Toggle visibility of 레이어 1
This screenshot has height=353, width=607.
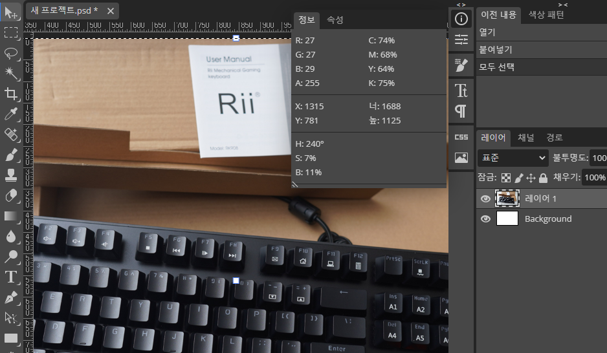pyautogui.click(x=485, y=198)
